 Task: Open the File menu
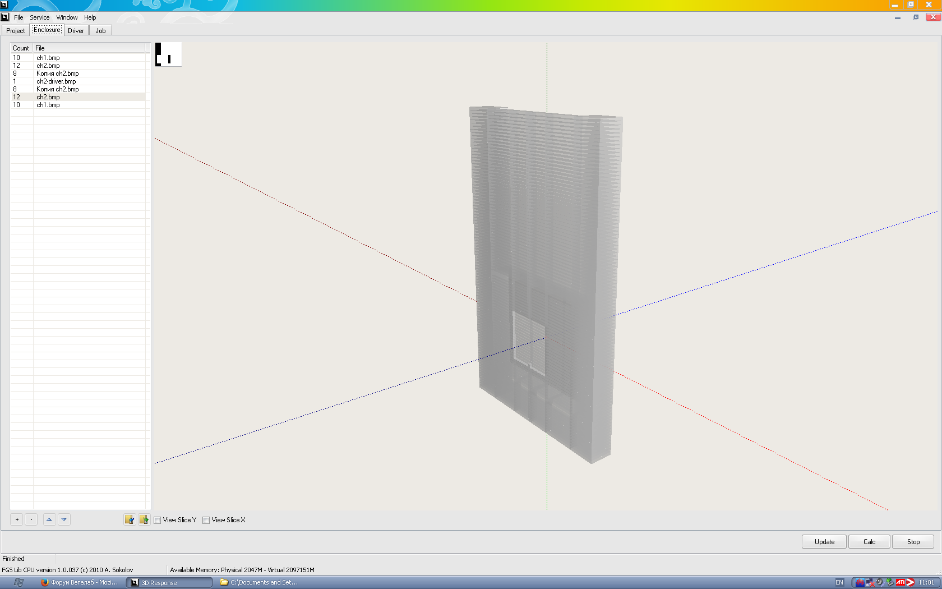(x=19, y=17)
